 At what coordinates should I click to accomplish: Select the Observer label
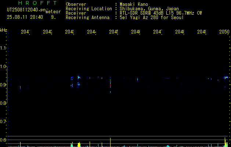[76, 4]
